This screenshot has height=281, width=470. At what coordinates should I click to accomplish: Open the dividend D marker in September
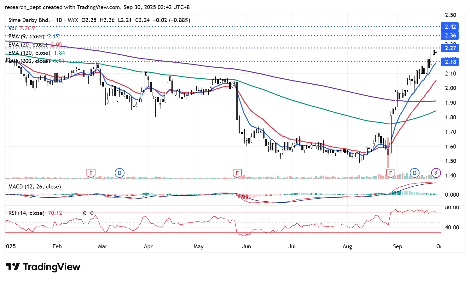coord(415,173)
